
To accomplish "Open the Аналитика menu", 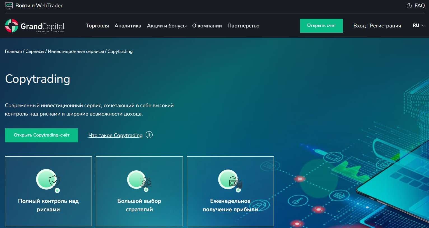I will point(128,26).
